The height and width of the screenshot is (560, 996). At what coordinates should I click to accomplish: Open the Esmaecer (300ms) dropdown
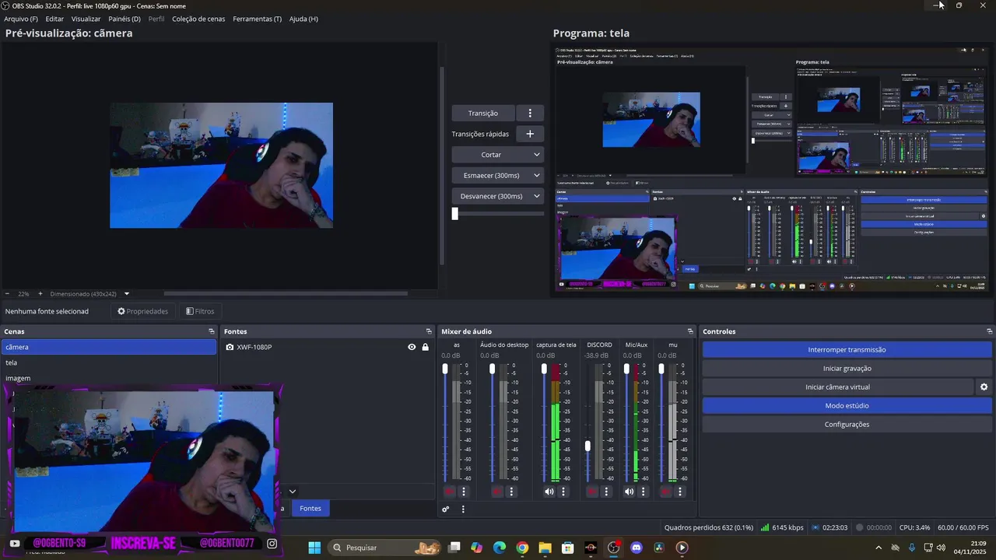pos(497,175)
